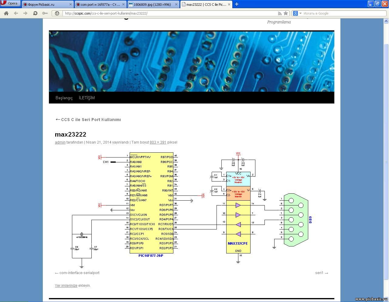Go to next image seri1
This screenshot has height=302, width=389.
(x=322, y=273)
